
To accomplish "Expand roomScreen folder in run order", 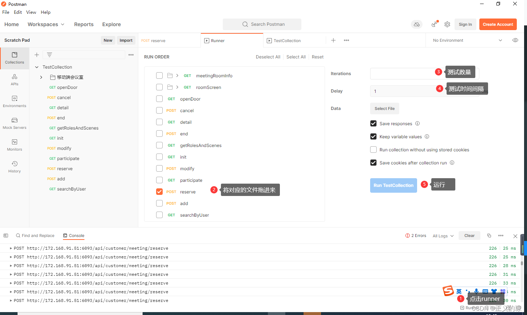I will point(177,87).
